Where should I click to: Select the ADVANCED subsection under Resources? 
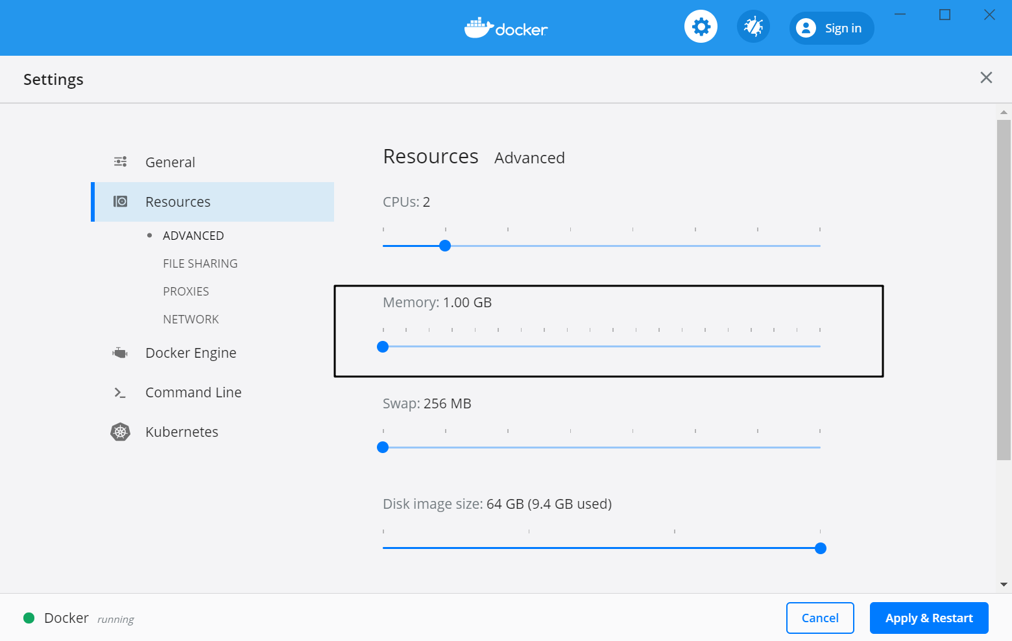tap(193, 236)
